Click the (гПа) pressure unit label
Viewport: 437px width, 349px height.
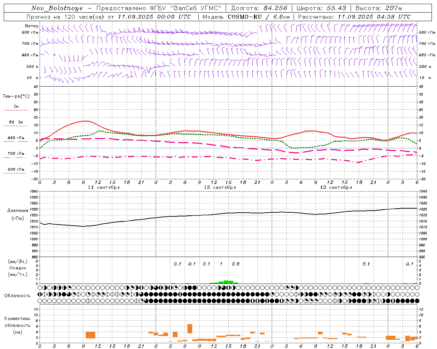(18, 218)
